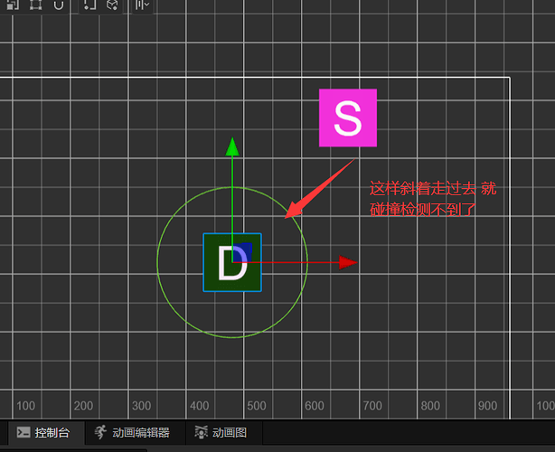This screenshot has height=452, width=555.
Task: Open the align tools dropdown
Action: click(x=142, y=5)
